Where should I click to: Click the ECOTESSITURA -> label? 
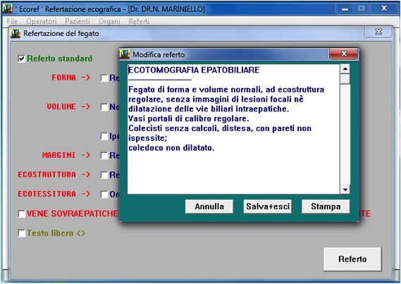click(x=54, y=195)
